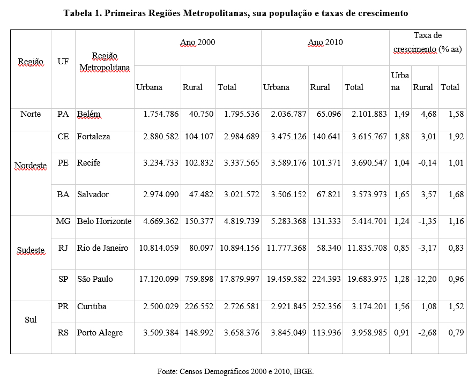Click the Recife cell
Screen dimensions: 476x381
88,163
